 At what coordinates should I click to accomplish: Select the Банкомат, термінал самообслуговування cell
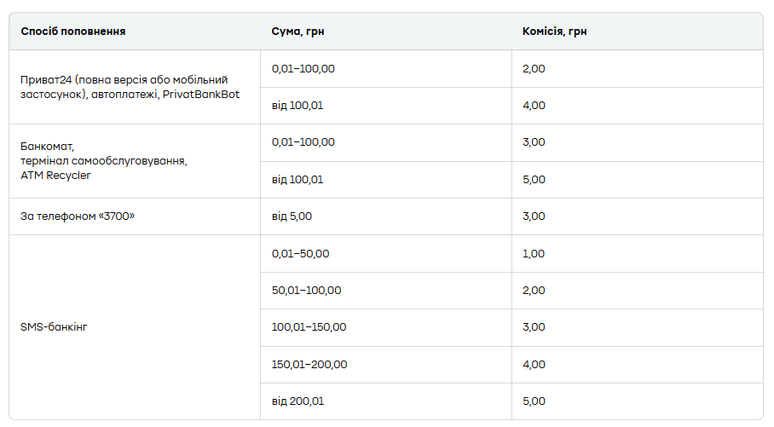104,161
